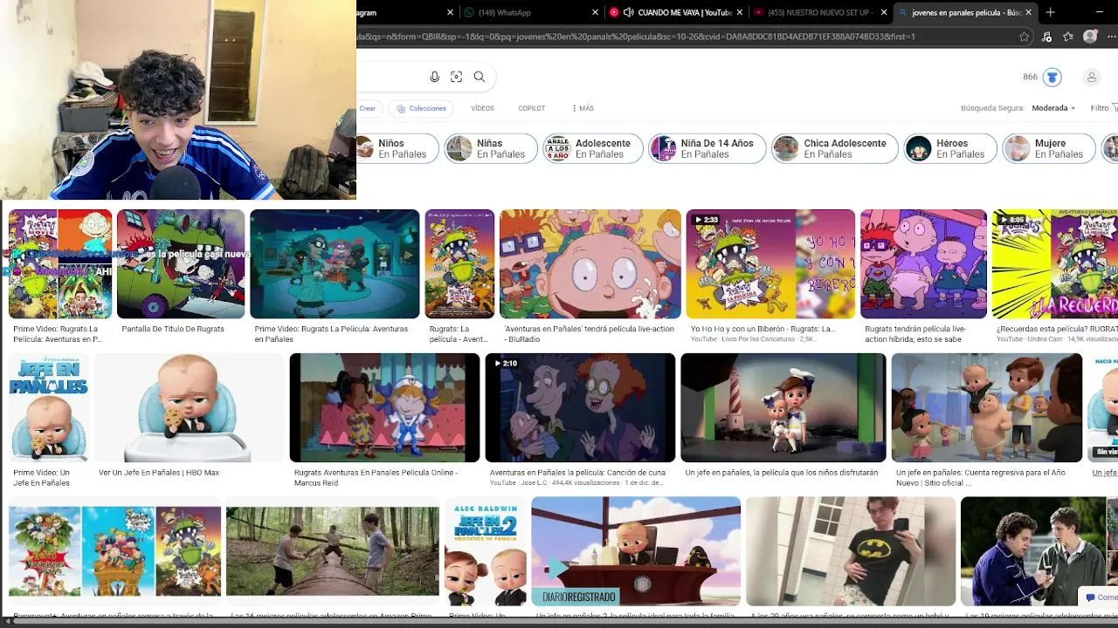Expand the MÁS menu
The height and width of the screenshot is (628, 1118).
[x=583, y=108]
